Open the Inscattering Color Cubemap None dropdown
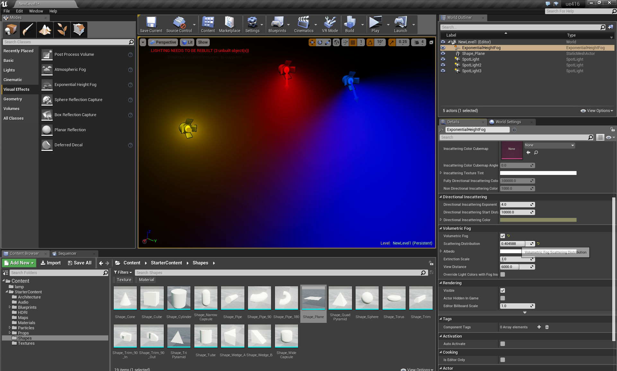This screenshot has width=617, height=371. (549, 145)
